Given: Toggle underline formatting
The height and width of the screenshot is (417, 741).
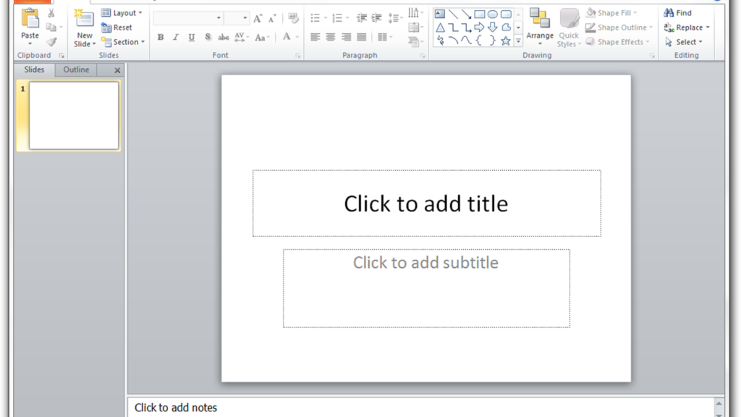Looking at the screenshot, I should point(191,37).
